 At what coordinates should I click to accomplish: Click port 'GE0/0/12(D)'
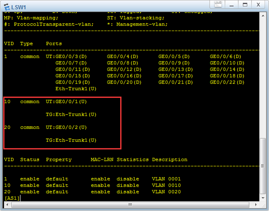point(124,69)
